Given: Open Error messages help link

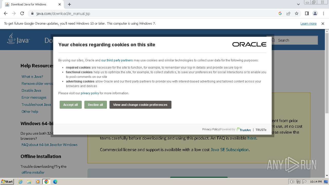Looking at the screenshot, I should tap(34, 97).
